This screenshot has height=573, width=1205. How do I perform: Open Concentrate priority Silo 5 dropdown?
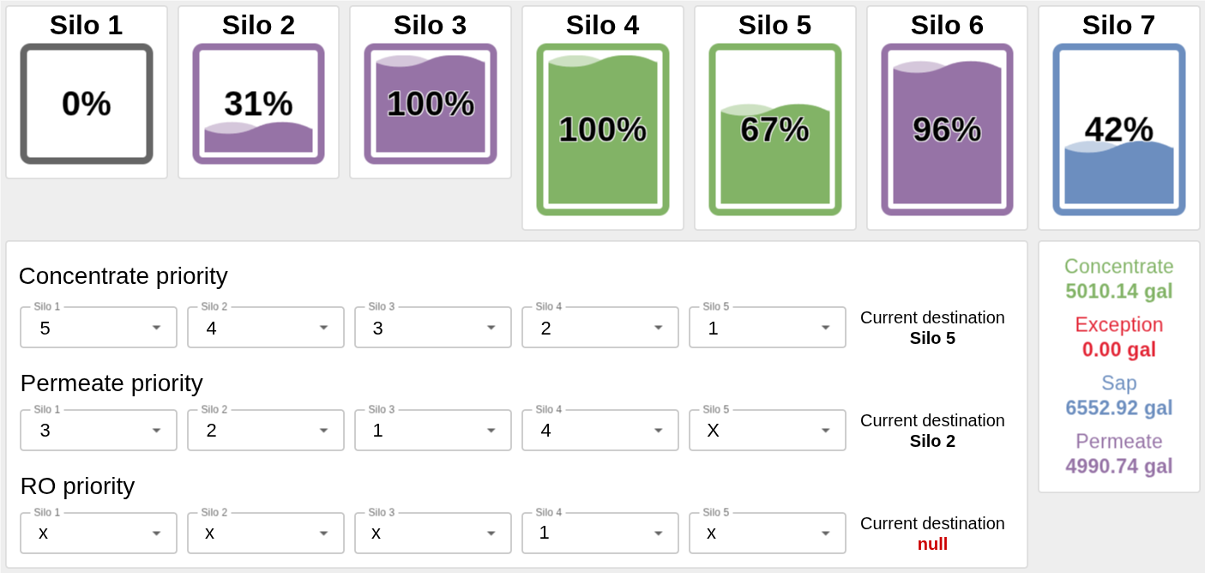(x=768, y=328)
